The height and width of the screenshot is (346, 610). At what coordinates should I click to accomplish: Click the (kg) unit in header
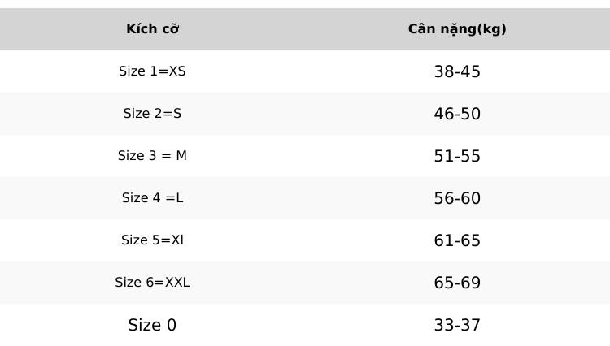tap(492, 29)
